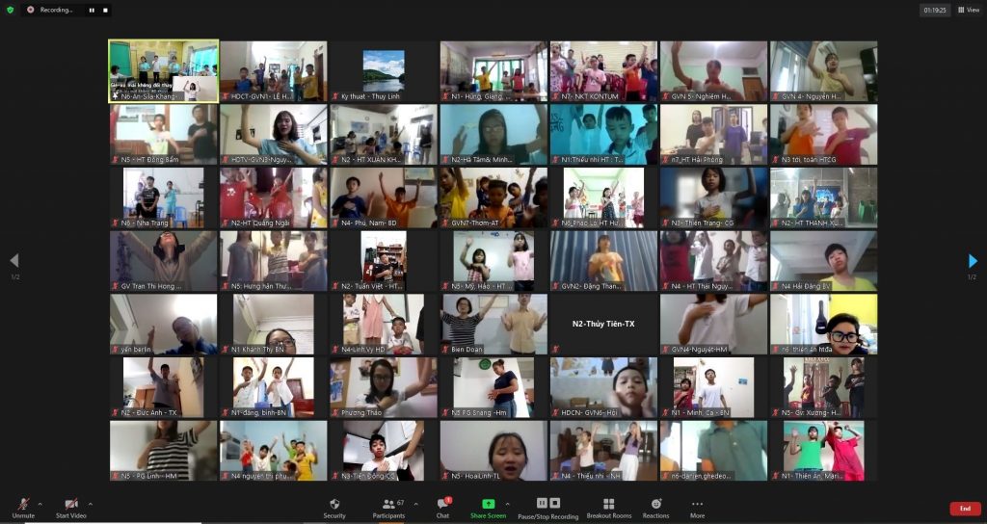Select the Bien Doan video tile
Viewport: 987px width, 524px height.
493,324
